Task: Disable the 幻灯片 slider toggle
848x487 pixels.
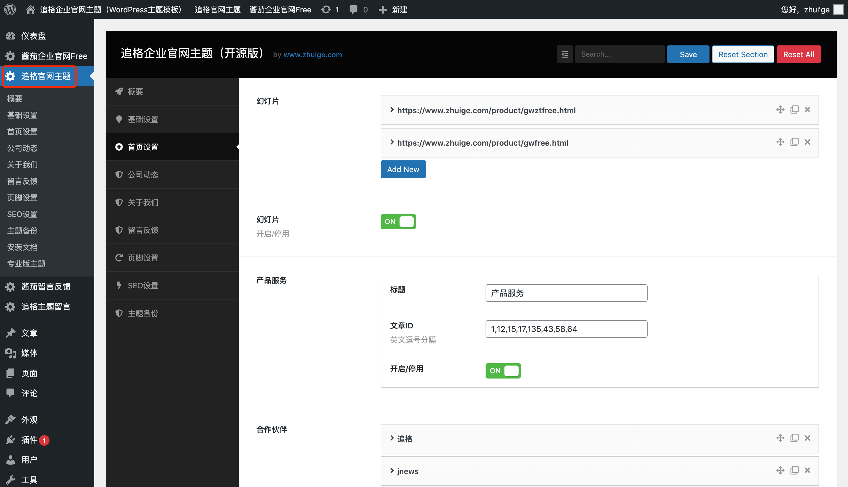Action: [398, 221]
